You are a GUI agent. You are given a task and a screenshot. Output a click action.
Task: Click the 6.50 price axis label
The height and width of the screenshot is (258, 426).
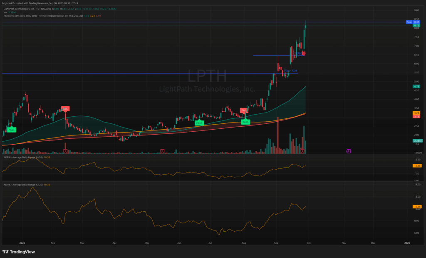(x=416, y=55)
